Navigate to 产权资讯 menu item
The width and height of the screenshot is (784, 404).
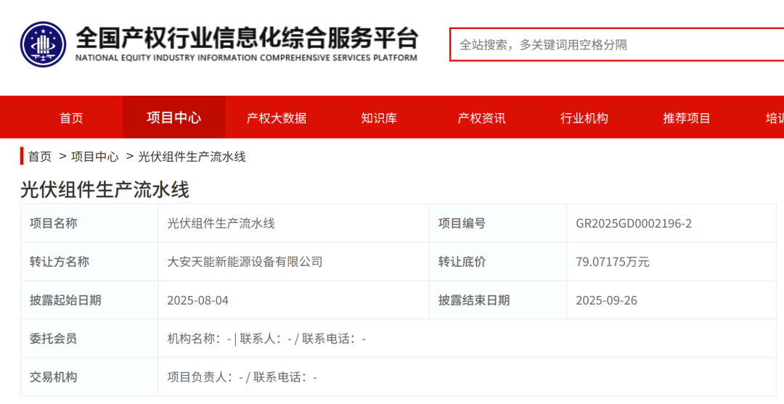481,118
